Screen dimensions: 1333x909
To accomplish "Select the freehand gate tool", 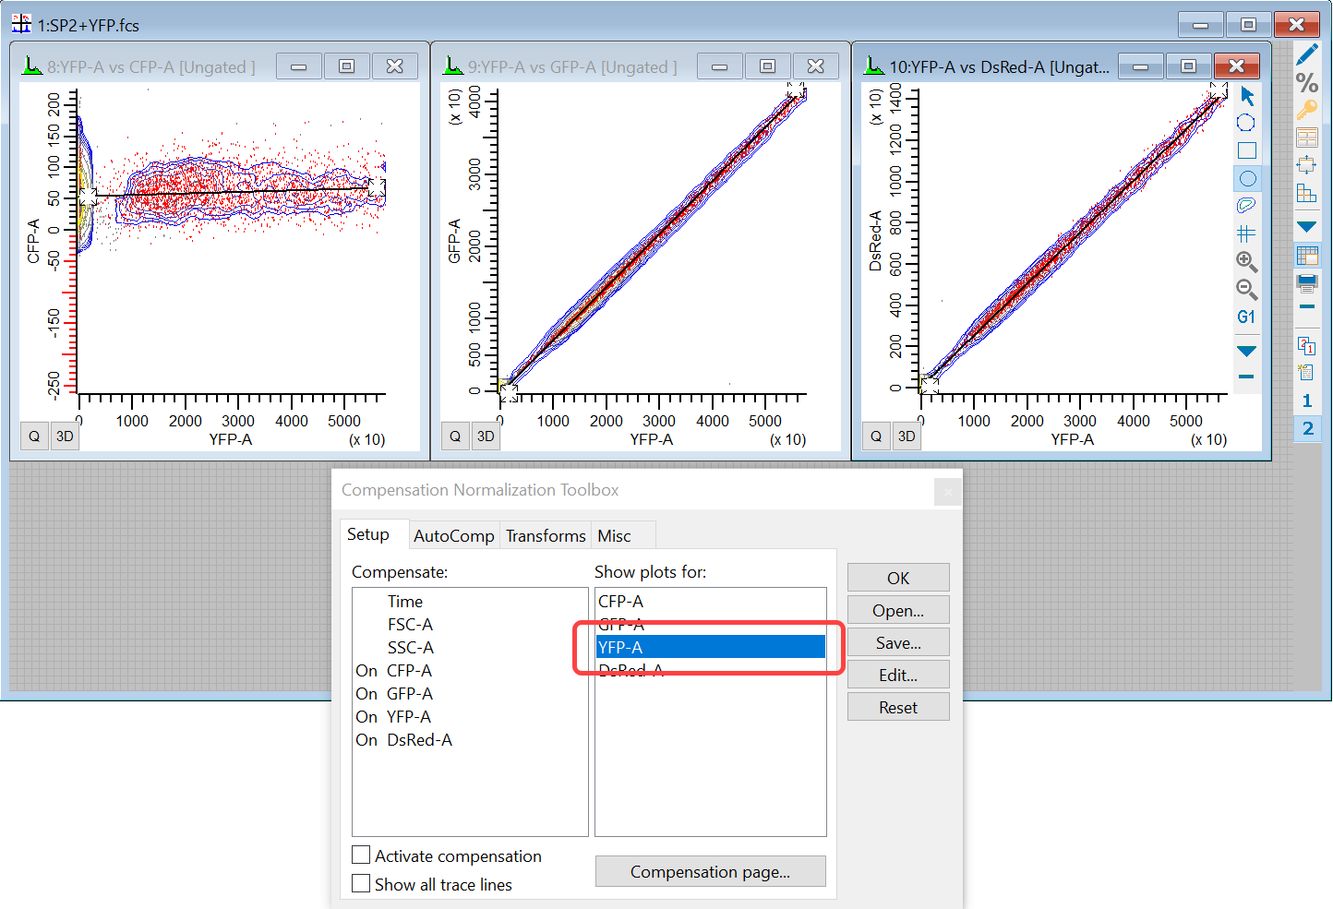I will 1247,205.
